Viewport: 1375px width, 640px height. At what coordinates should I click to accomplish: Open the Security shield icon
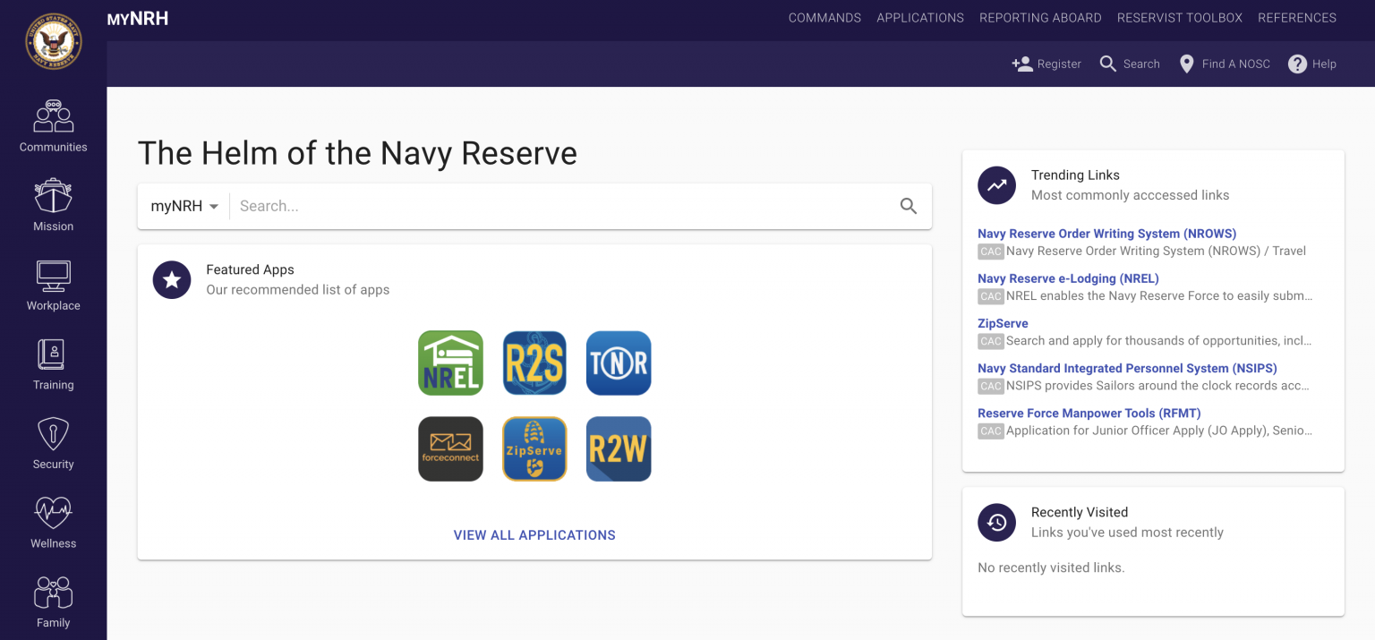pos(54,434)
